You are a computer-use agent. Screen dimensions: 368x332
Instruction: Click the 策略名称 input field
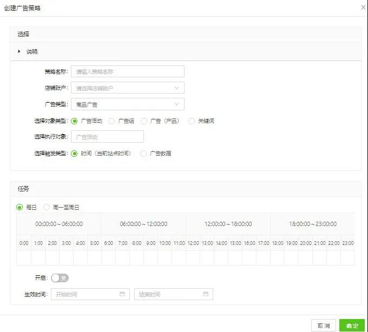click(x=128, y=71)
